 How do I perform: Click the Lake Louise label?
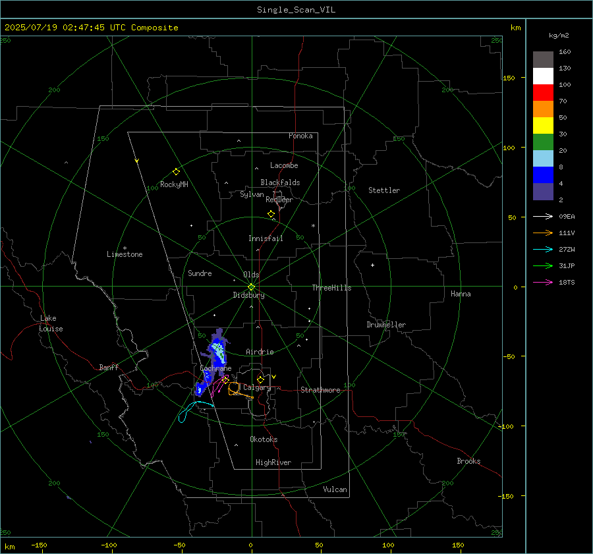click(51, 323)
